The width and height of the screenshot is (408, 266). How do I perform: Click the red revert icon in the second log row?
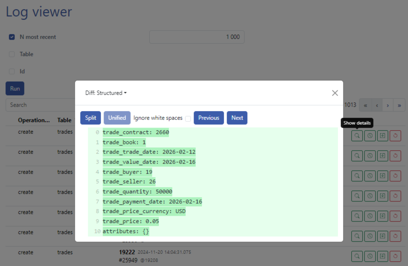coord(395,156)
